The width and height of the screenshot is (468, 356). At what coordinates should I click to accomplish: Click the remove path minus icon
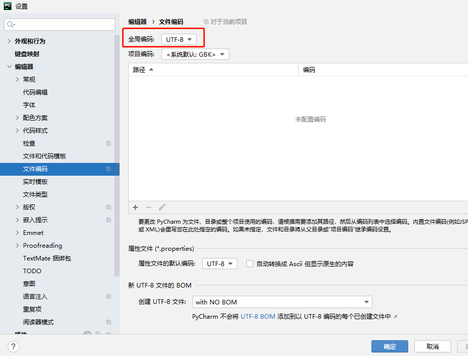(148, 207)
